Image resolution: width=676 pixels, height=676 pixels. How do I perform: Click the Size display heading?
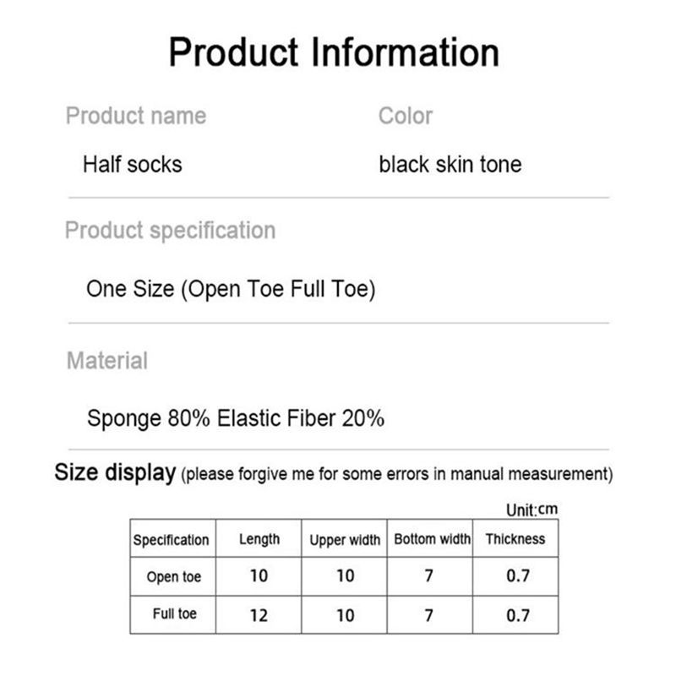(x=115, y=472)
